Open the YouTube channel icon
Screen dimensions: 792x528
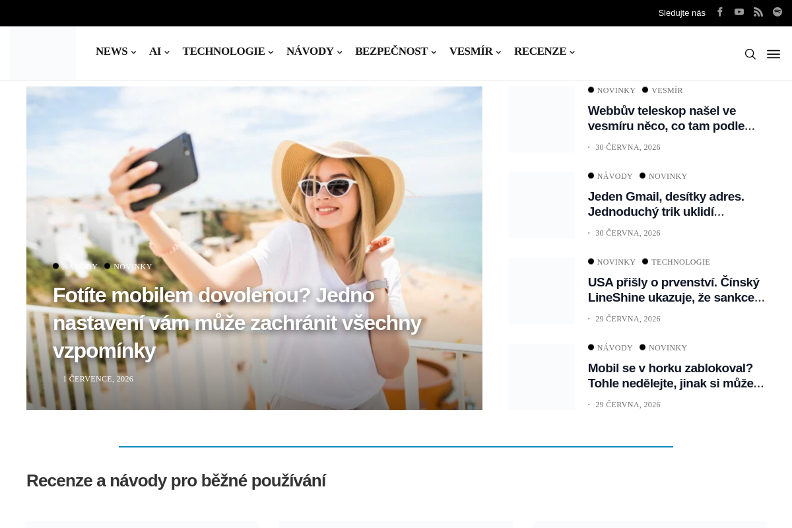click(739, 12)
